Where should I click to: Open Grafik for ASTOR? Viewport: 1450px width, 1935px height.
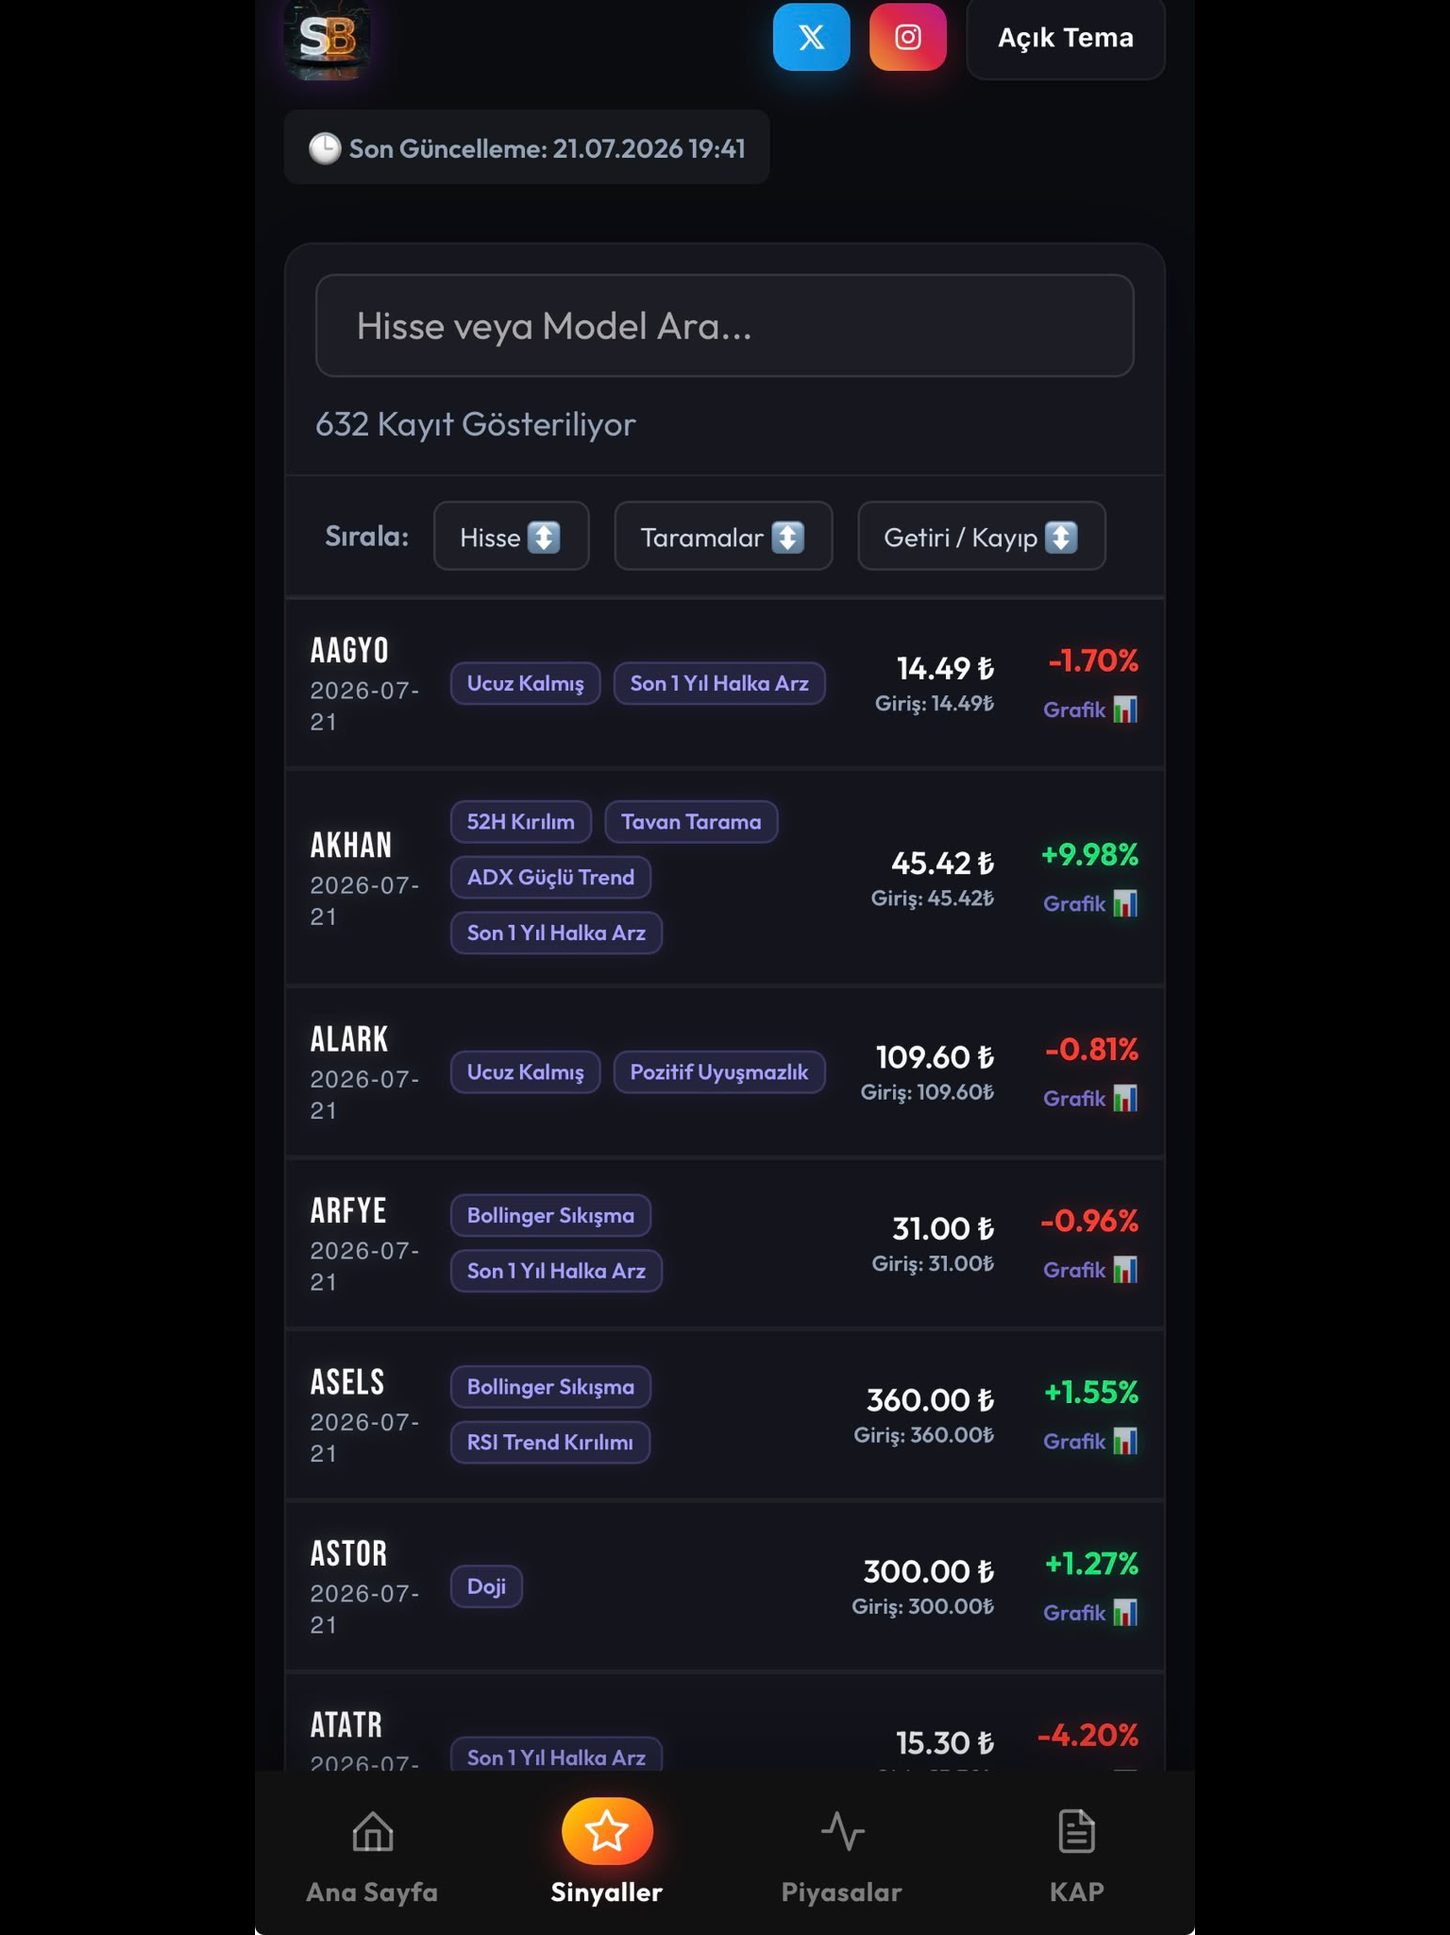click(1090, 1612)
